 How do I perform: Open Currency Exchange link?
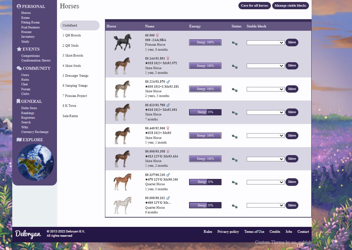(35, 132)
